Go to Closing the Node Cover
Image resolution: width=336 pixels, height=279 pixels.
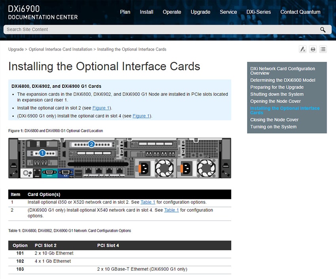274,120
